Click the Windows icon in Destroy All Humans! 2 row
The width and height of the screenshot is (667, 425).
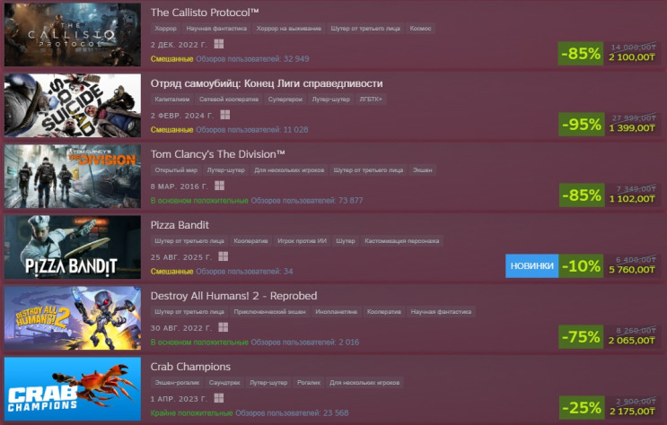223,327
